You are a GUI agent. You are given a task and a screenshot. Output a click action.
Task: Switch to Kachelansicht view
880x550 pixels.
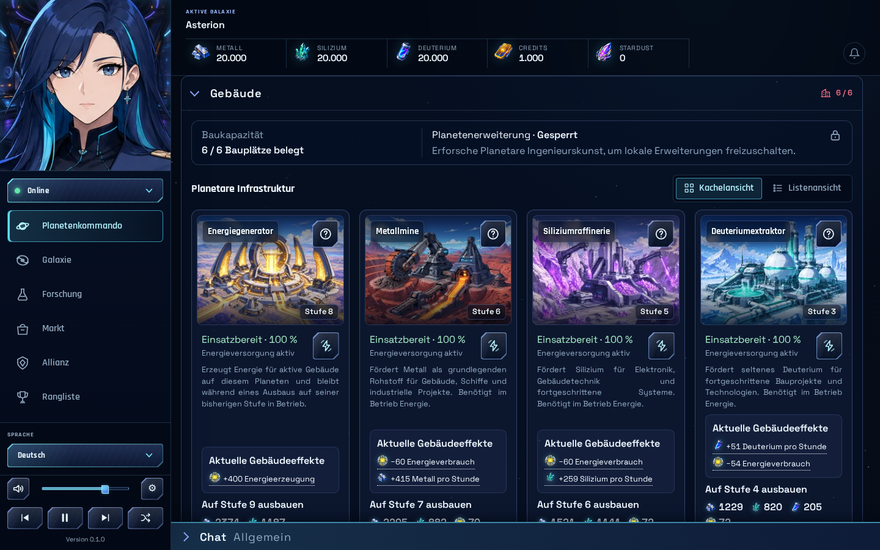coord(719,188)
